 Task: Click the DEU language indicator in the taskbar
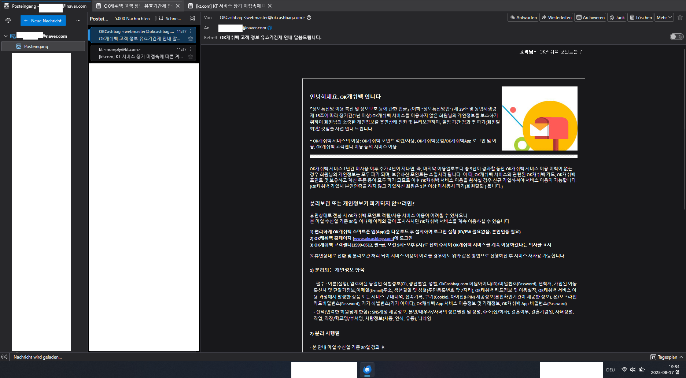pos(611,370)
